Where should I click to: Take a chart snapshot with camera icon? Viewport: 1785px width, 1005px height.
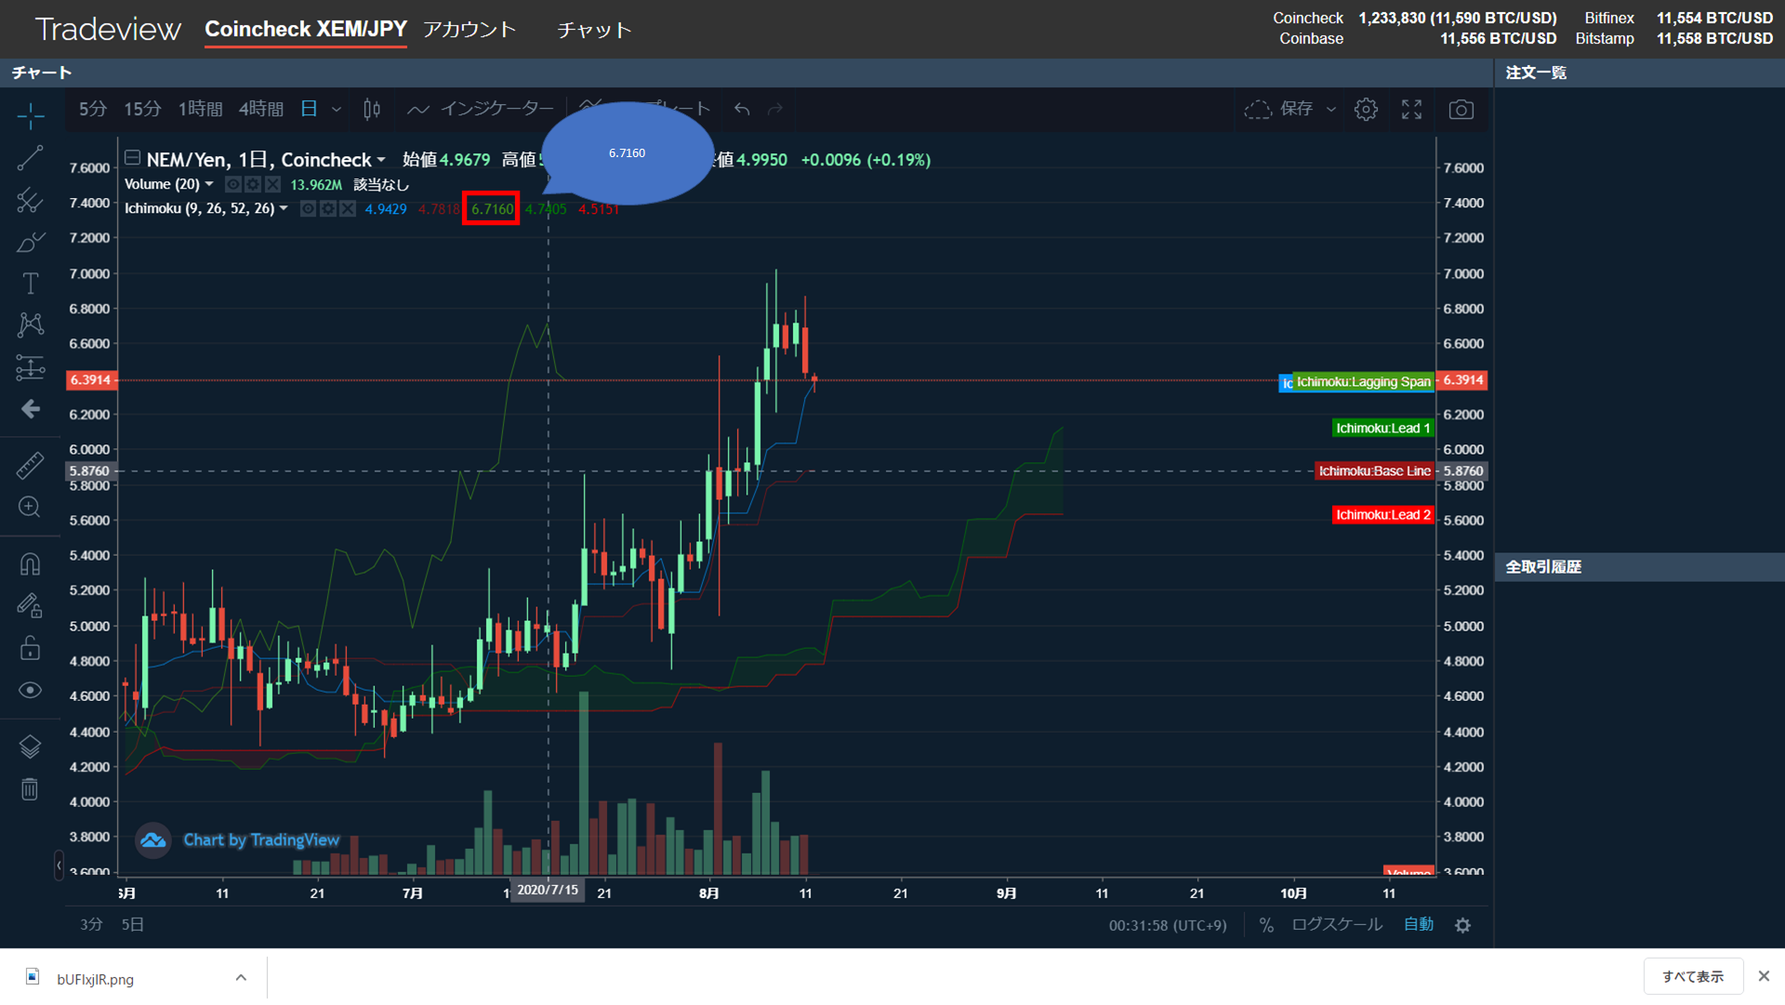1461,110
